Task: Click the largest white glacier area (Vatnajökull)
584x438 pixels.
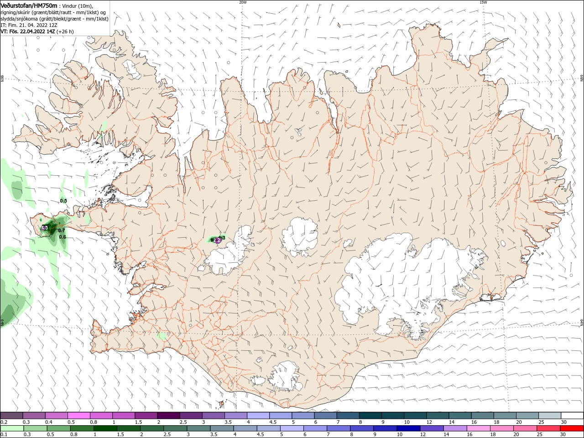Action: click(406, 278)
